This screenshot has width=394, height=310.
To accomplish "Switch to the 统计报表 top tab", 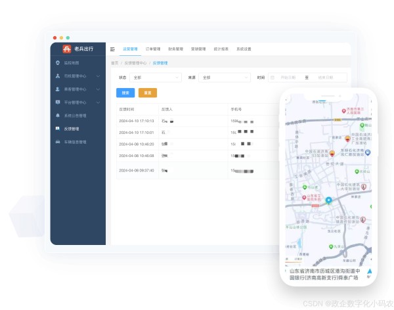I will [x=221, y=49].
